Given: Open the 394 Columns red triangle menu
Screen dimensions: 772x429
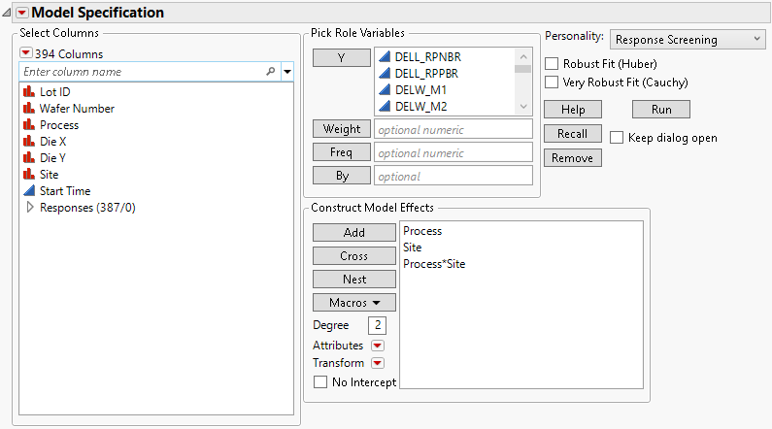Looking at the screenshot, I should 27,53.
